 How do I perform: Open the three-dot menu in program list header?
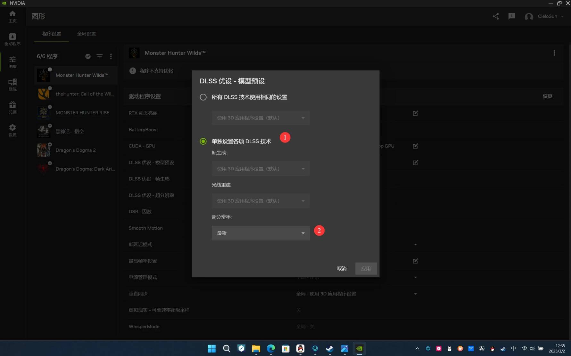coord(111,56)
